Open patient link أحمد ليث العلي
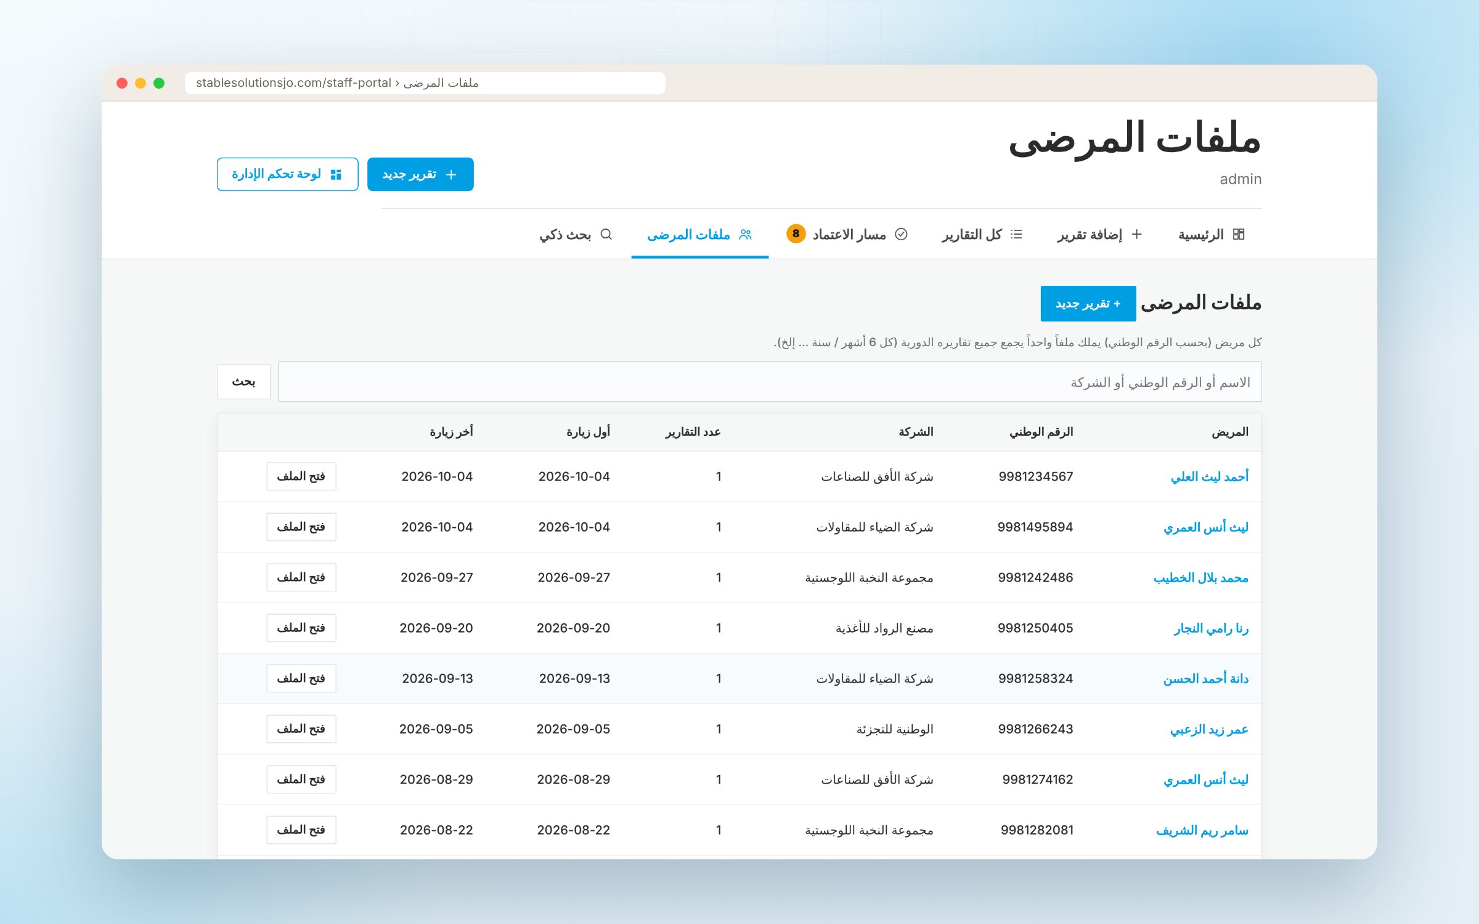The image size is (1479, 924). pyautogui.click(x=1209, y=477)
